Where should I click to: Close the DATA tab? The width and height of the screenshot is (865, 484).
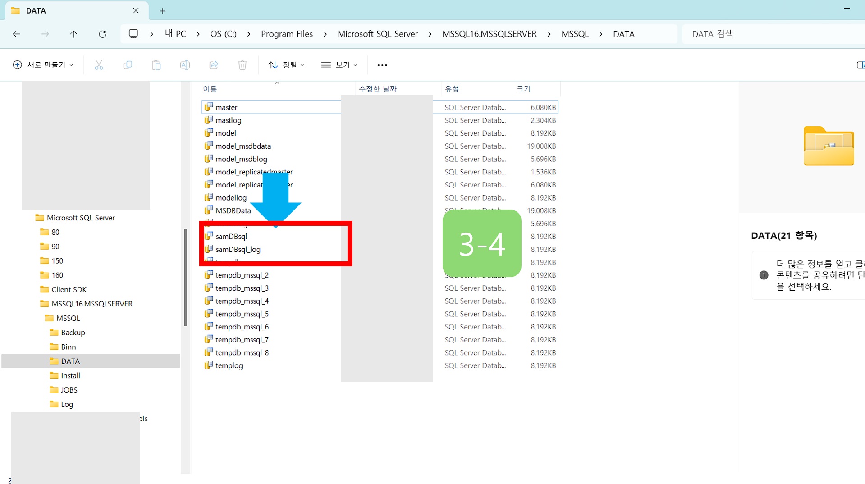click(x=136, y=10)
